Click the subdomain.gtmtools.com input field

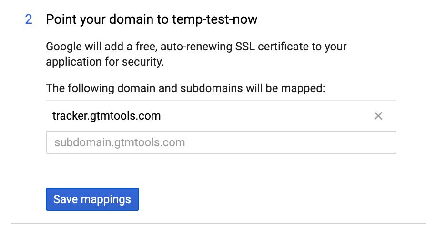221,142
